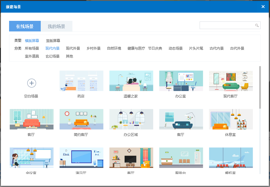Pick the 办公区域 scene thumbnail
270x187 pixels.
(131, 119)
